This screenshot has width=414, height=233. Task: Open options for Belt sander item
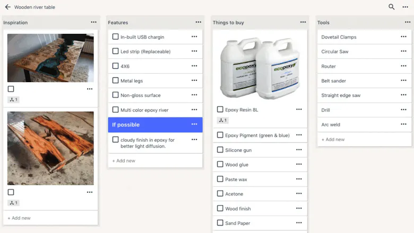(403, 80)
